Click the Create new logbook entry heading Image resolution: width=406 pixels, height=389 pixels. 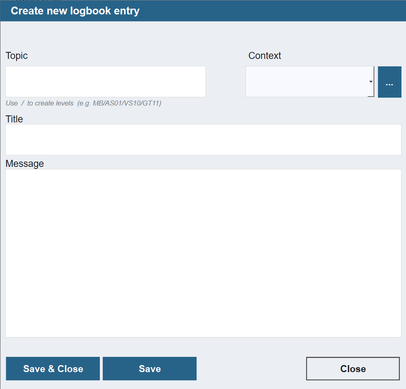click(x=75, y=11)
